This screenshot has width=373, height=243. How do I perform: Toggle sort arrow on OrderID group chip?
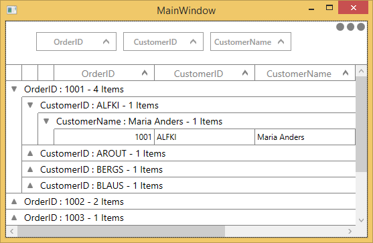pyautogui.click(x=106, y=42)
